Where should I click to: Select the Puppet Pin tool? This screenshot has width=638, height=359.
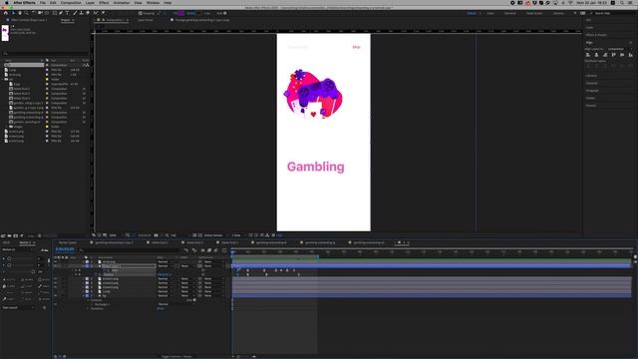103,13
